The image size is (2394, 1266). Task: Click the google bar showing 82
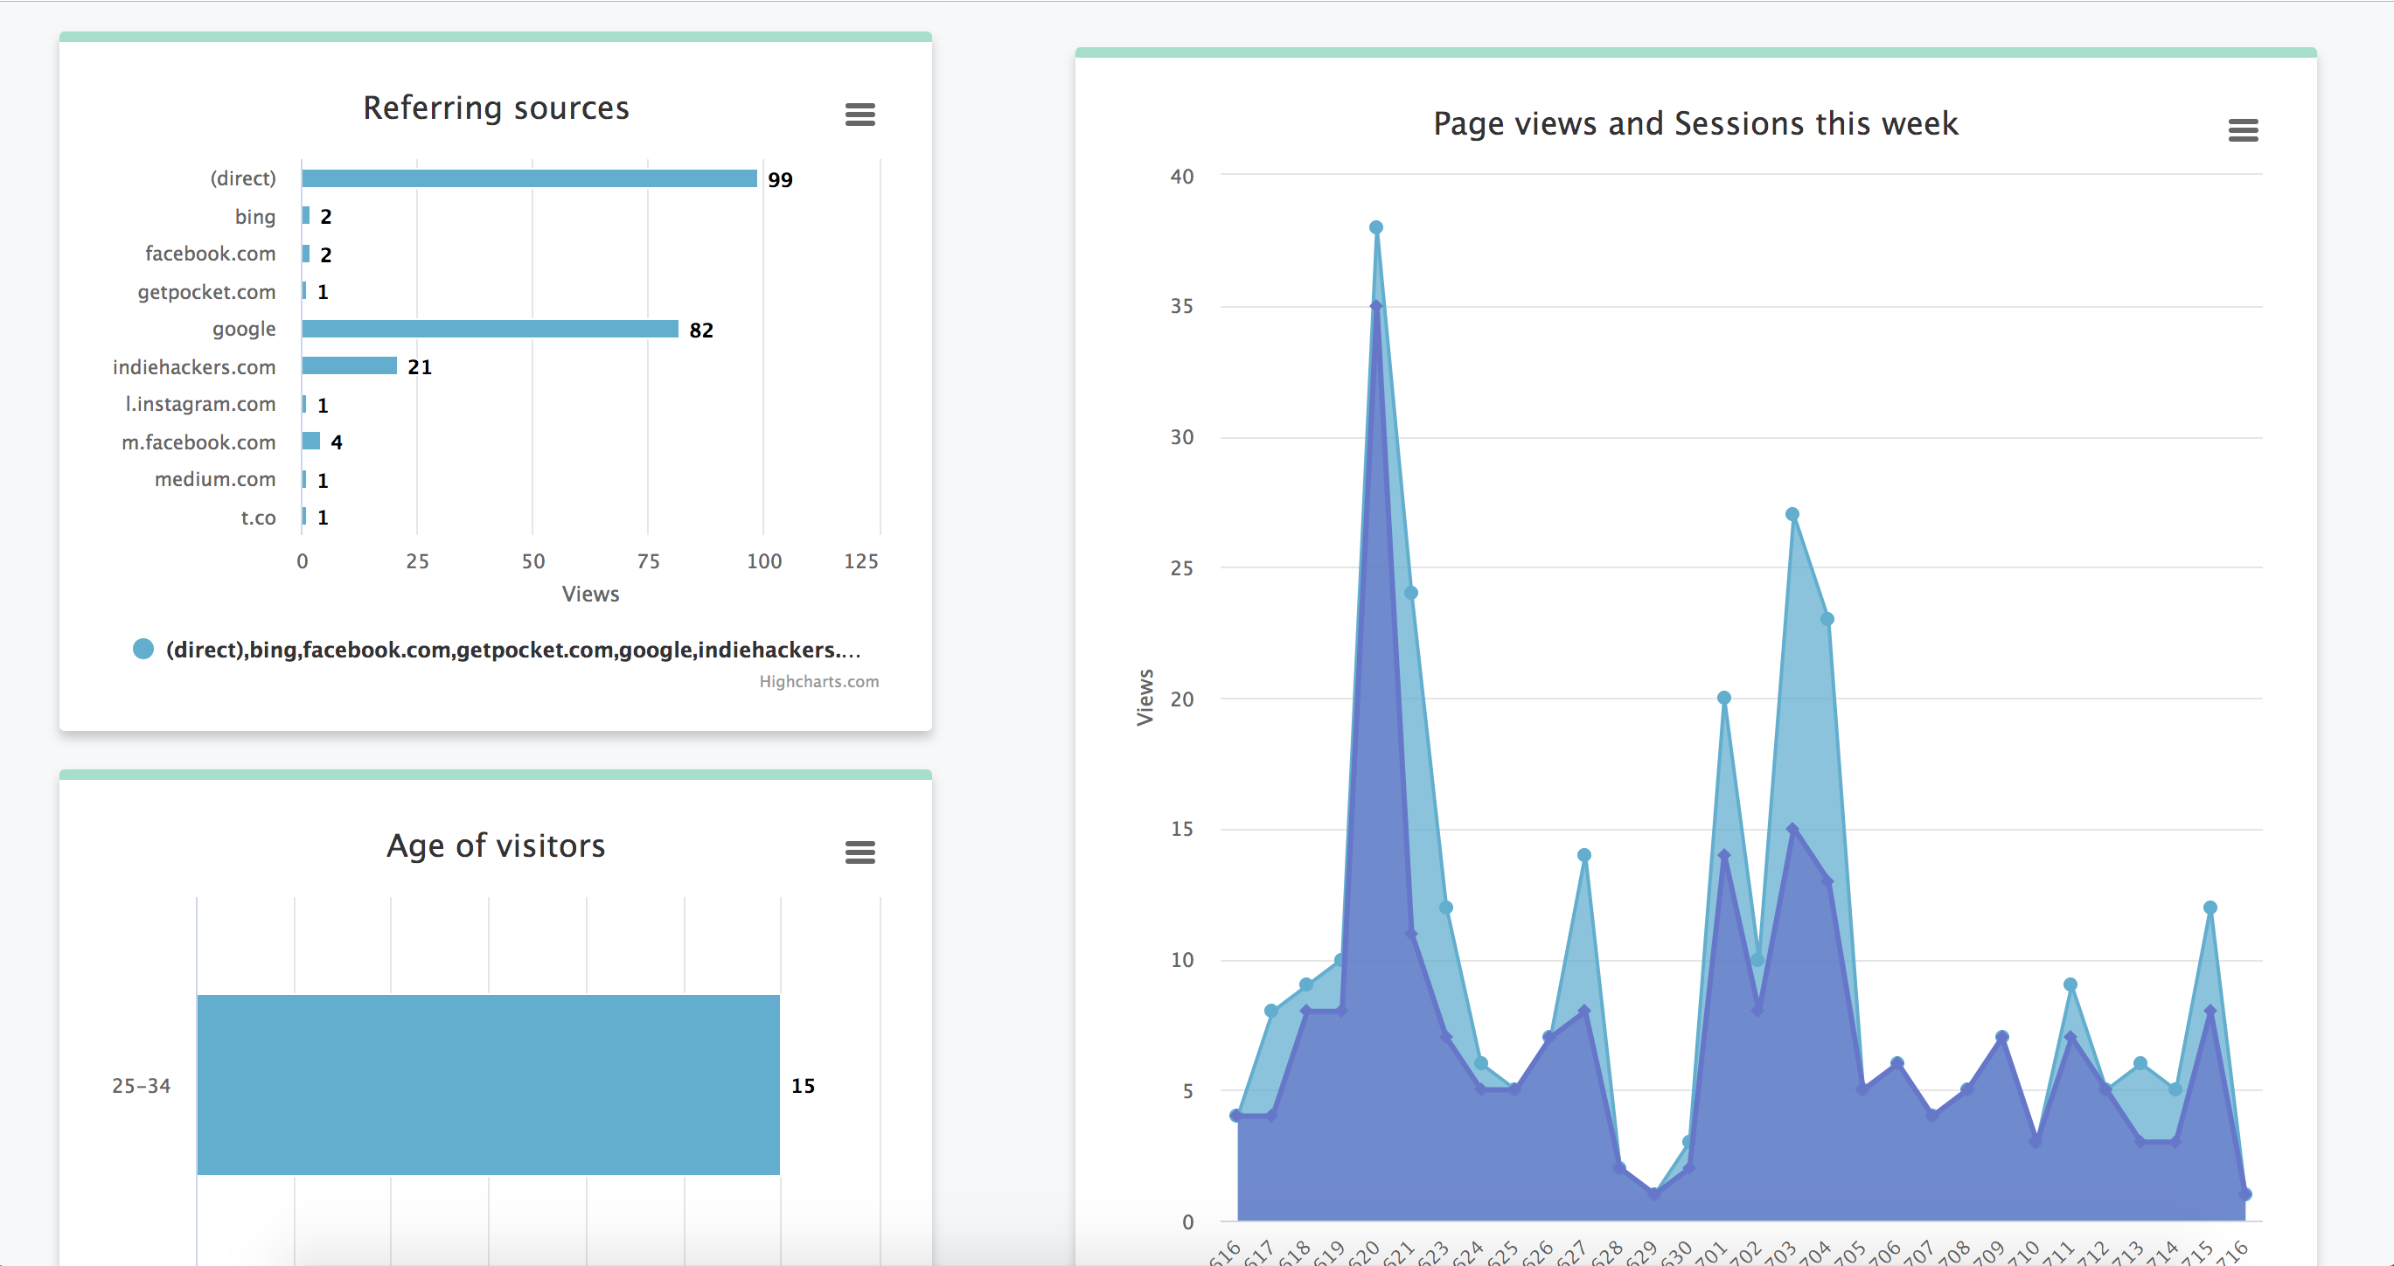tap(490, 329)
